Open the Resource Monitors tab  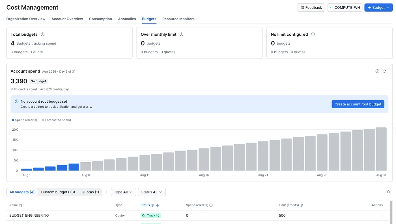(x=178, y=19)
